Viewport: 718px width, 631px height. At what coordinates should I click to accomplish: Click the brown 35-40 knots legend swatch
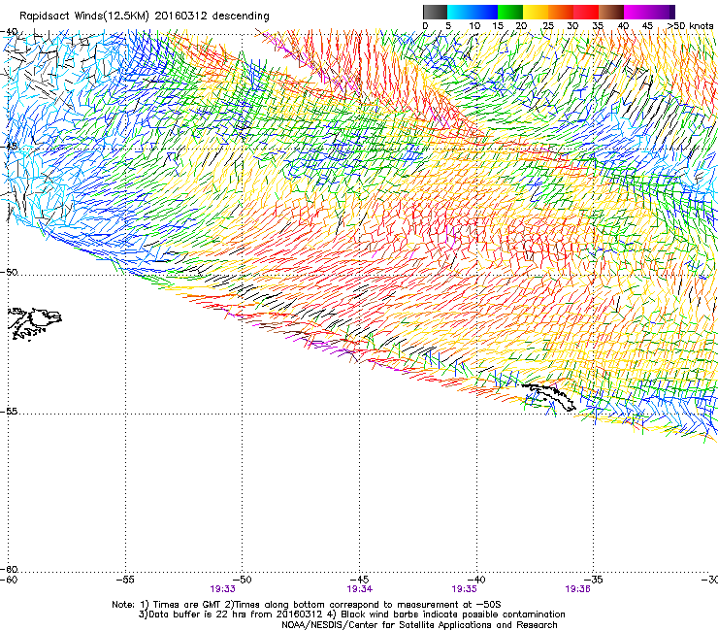point(611,12)
